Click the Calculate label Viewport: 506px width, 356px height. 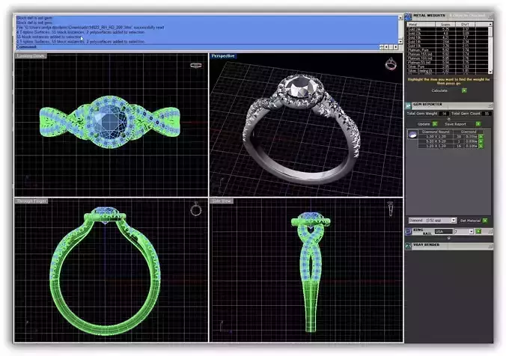[x=439, y=90]
